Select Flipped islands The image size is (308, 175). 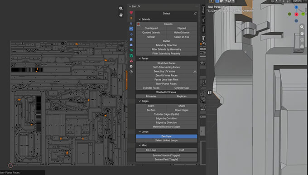point(182,28)
